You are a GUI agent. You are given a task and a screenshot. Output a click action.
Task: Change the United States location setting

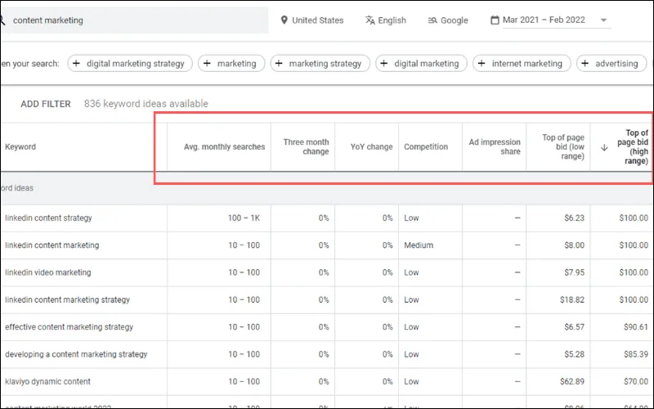312,20
